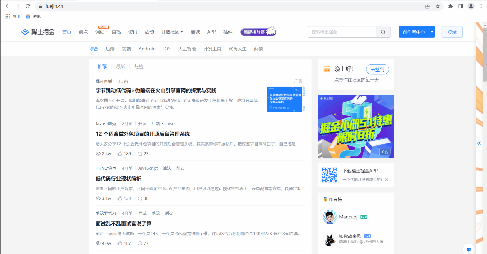Image resolution: width=487 pixels, height=254 pixels.
Task: Select the 阅读 category tab
Action: coord(258,49)
